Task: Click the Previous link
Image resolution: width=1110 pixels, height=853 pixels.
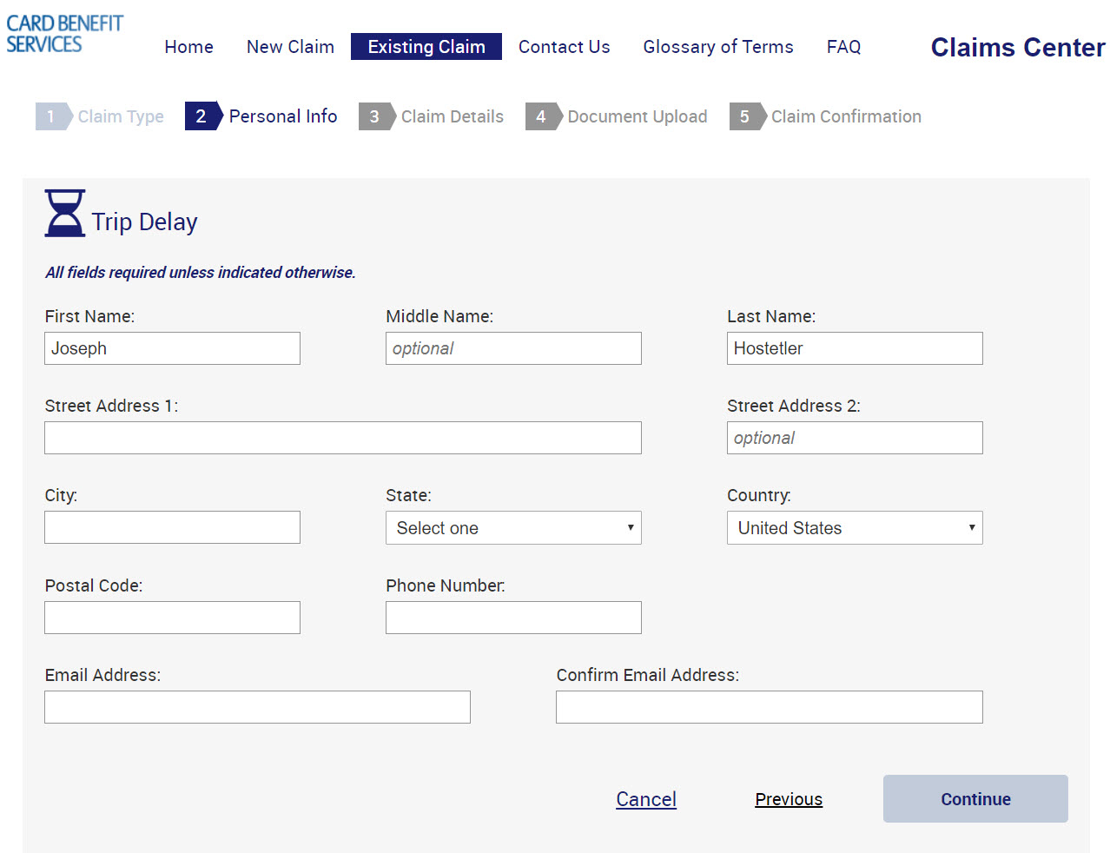Action: click(x=788, y=798)
